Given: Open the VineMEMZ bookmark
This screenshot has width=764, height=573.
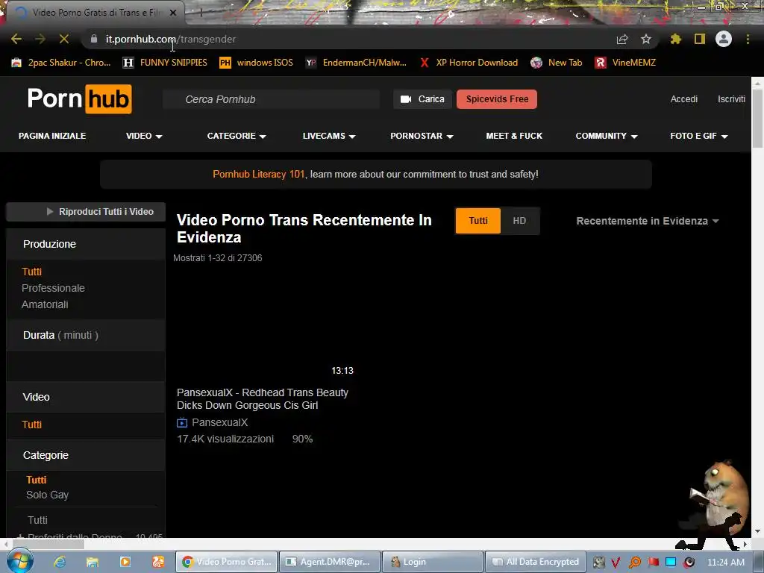Looking at the screenshot, I should [x=626, y=63].
